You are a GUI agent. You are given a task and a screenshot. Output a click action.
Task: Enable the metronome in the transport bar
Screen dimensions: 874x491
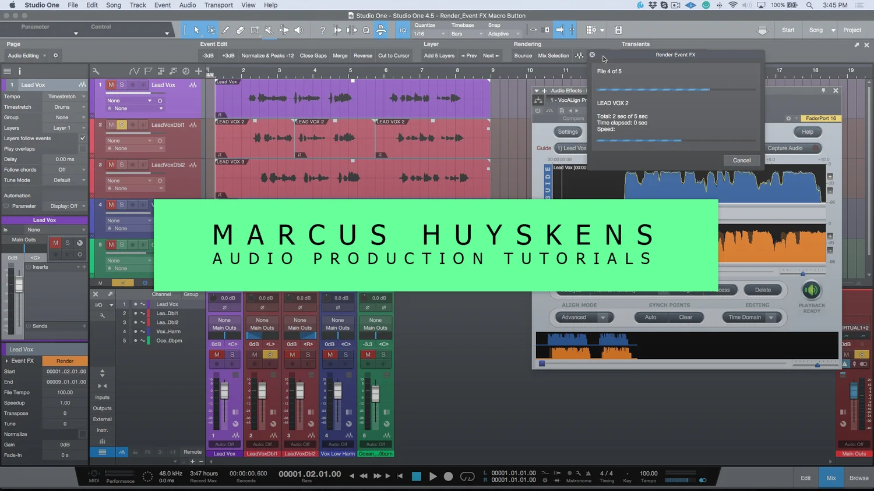[587, 472]
